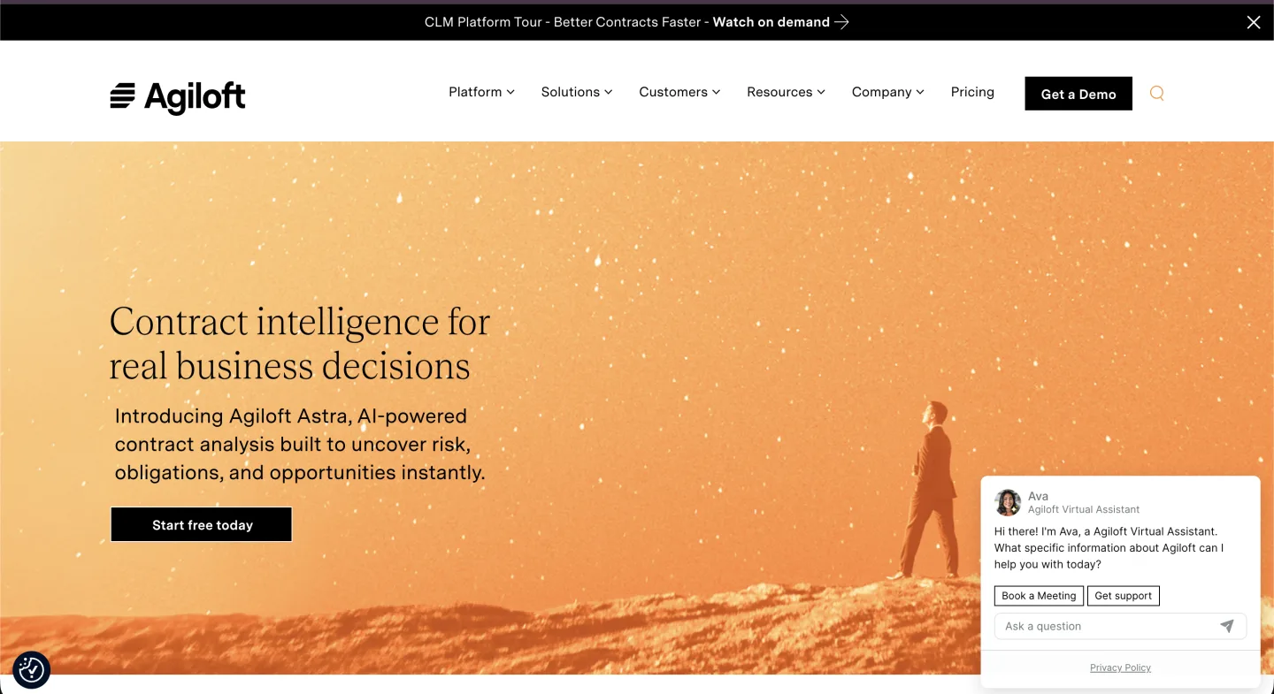Click Start free today button
The height and width of the screenshot is (694, 1274).
click(x=202, y=524)
